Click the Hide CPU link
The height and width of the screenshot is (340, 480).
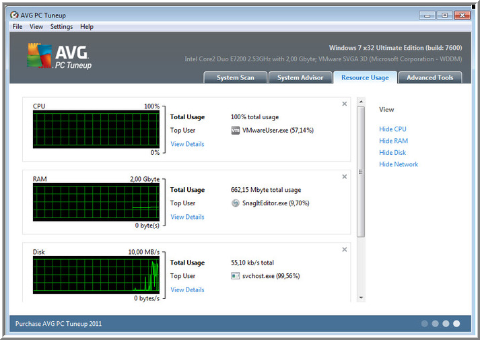coord(392,129)
